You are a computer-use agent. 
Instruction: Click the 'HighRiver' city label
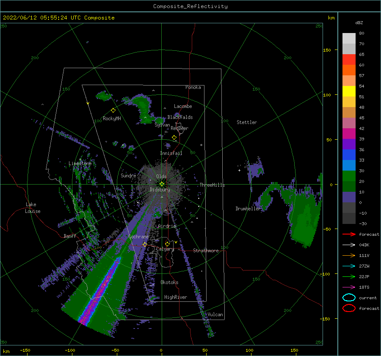point(176,297)
